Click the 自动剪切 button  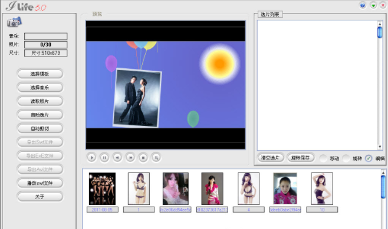tap(40, 128)
